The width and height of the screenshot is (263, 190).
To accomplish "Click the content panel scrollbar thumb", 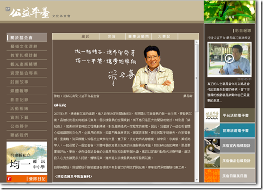I will point(197,78).
